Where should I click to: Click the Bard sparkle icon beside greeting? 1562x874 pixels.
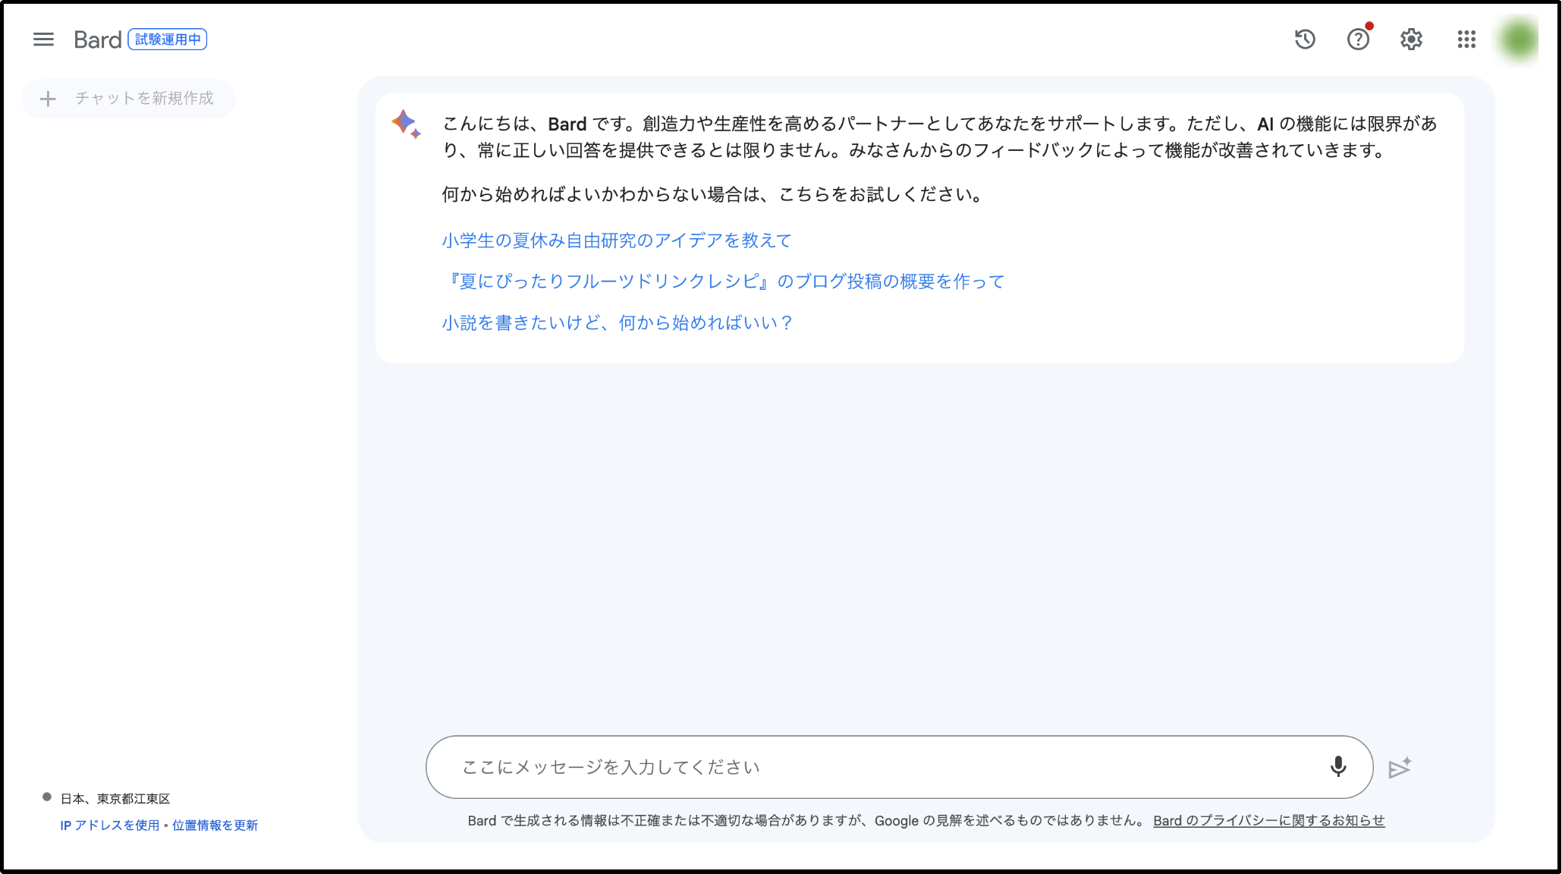tap(406, 124)
